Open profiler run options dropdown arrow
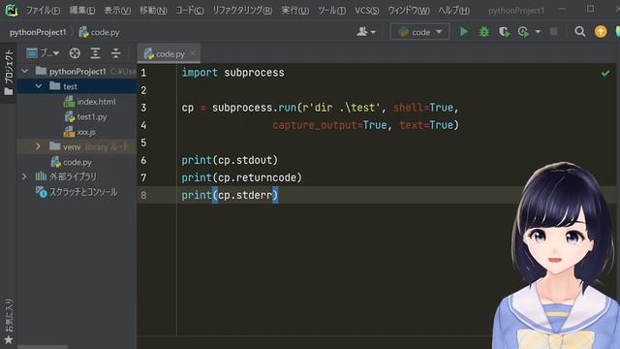This screenshot has width=620, height=349. [538, 32]
